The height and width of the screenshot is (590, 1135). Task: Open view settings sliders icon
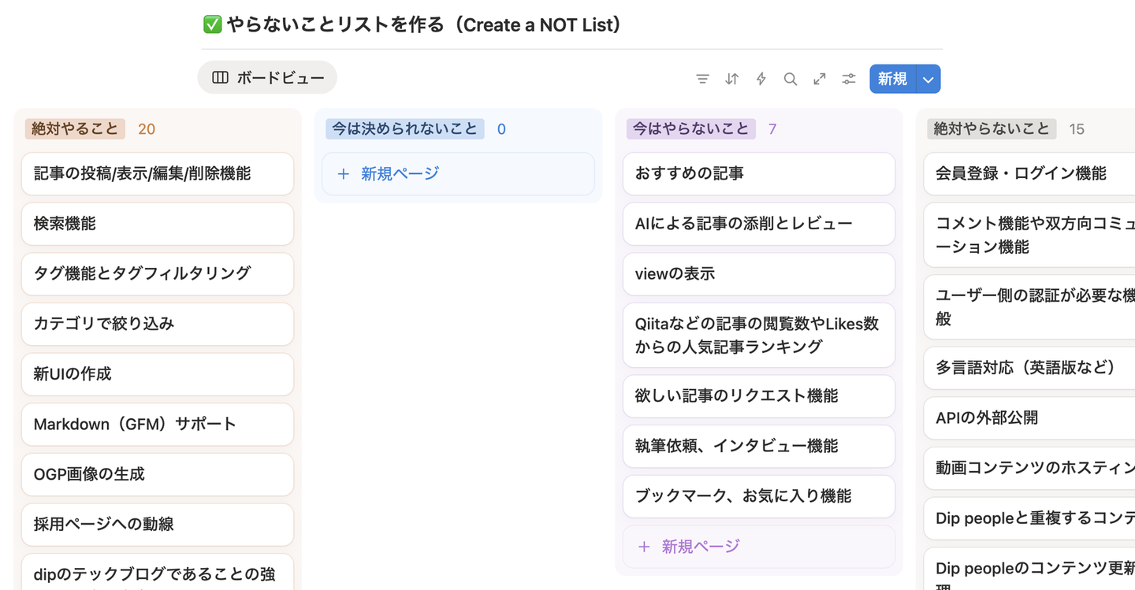tap(849, 79)
